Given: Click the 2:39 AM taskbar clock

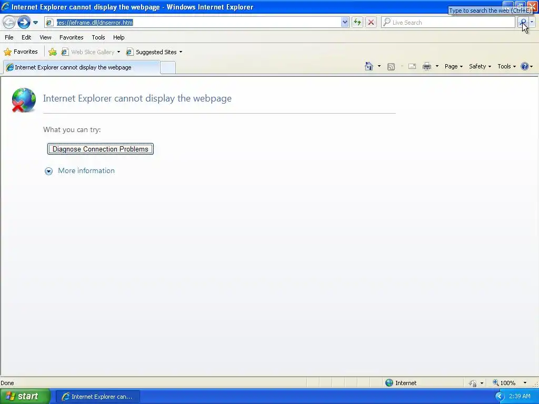Looking at the screenshot, I should pos(520,396).
